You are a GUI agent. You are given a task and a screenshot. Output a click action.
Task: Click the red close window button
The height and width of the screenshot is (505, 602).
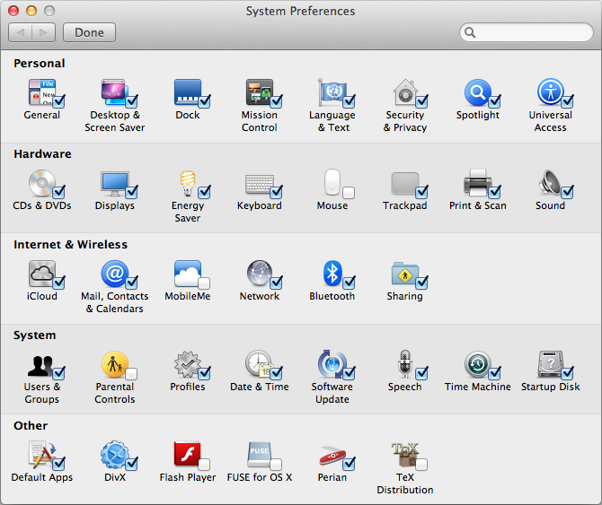[13, 11]
